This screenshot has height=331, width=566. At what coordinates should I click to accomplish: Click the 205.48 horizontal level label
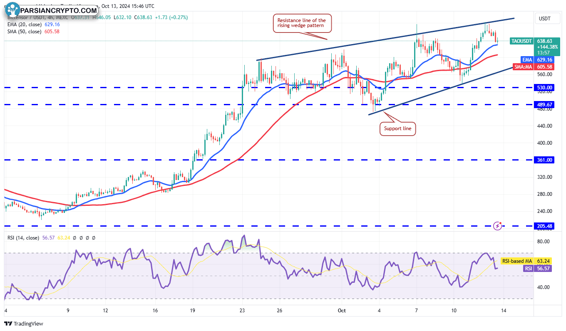coord(545,226)
